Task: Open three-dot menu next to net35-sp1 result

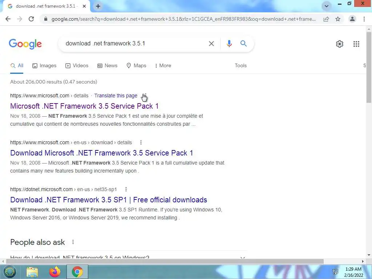Action: point(126,189)
